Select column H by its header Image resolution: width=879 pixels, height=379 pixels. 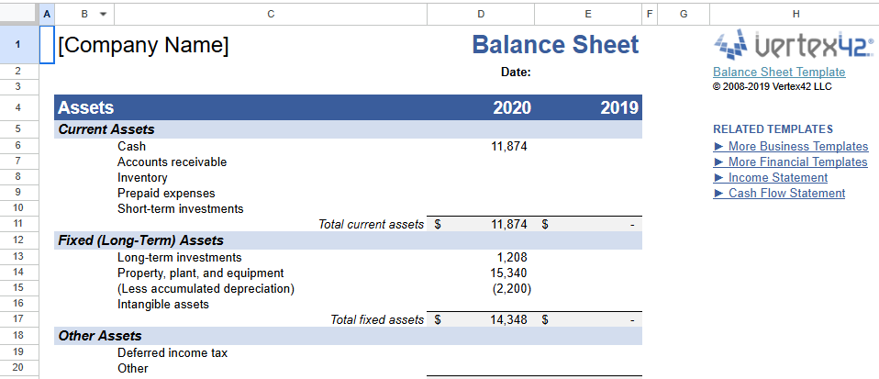coord(795,14)
